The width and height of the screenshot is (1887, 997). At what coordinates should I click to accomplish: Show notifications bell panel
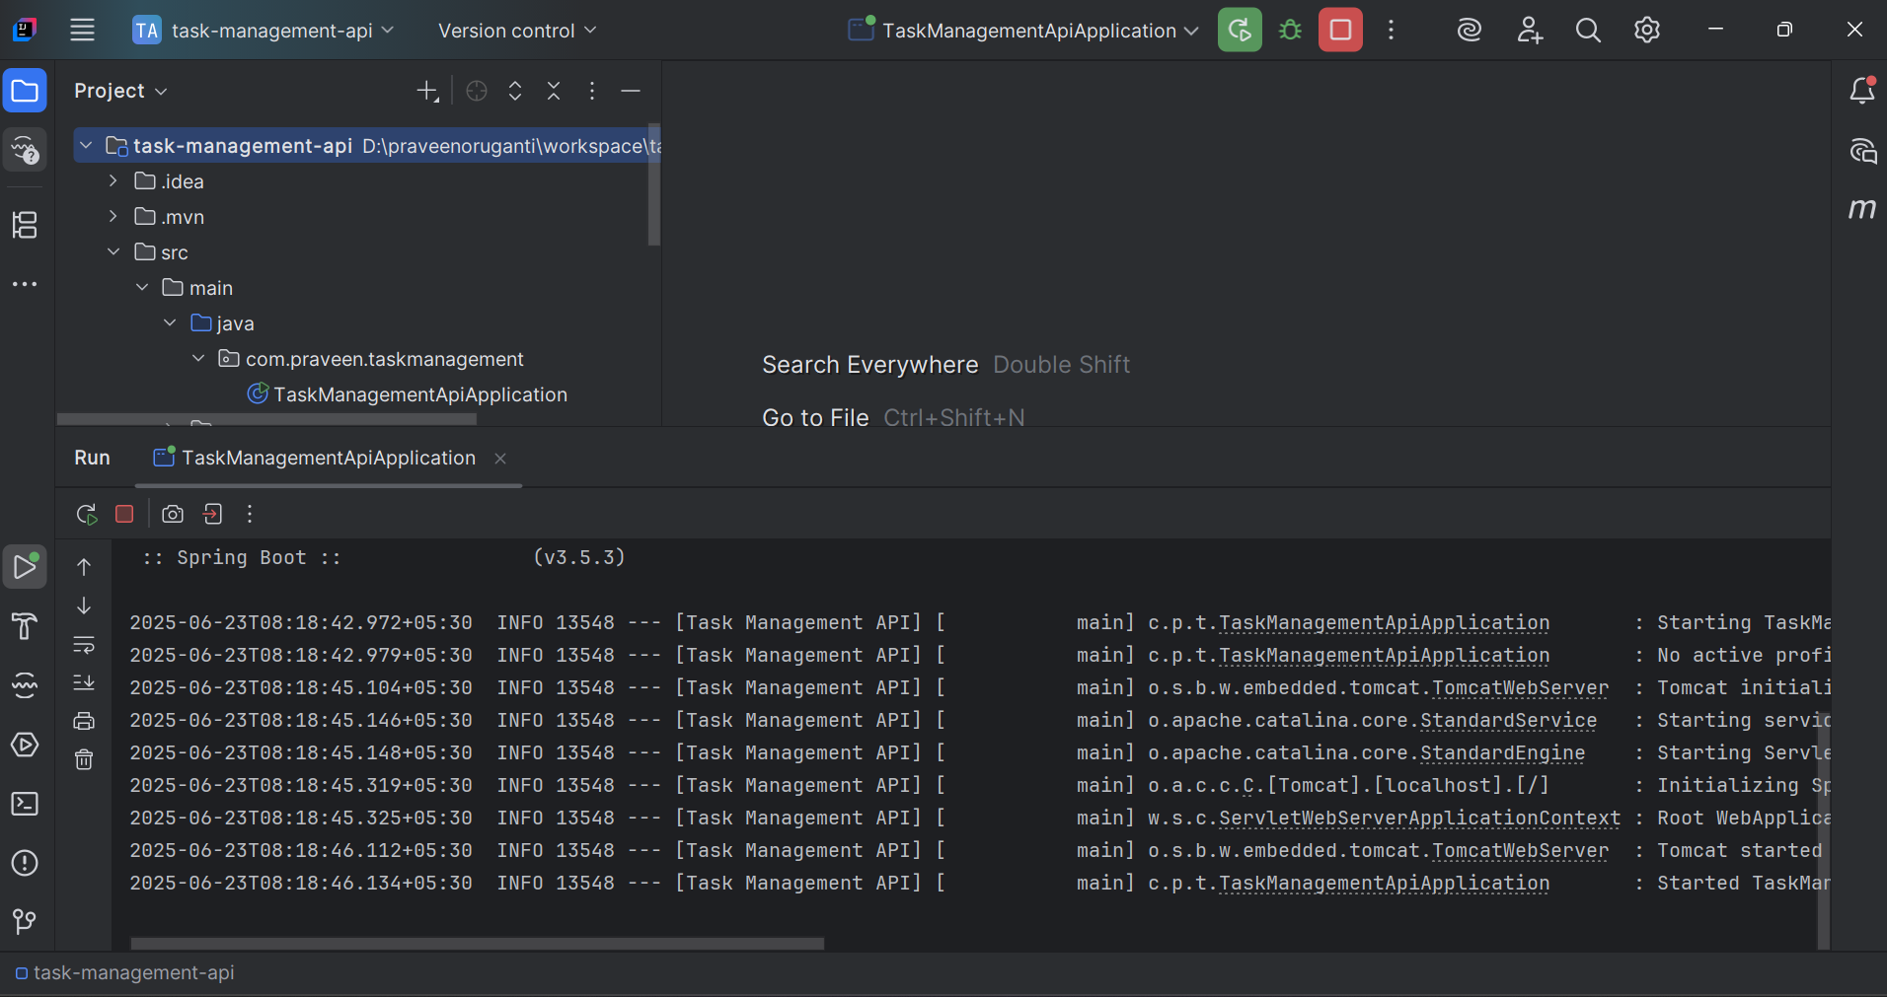coord(1861,90)
